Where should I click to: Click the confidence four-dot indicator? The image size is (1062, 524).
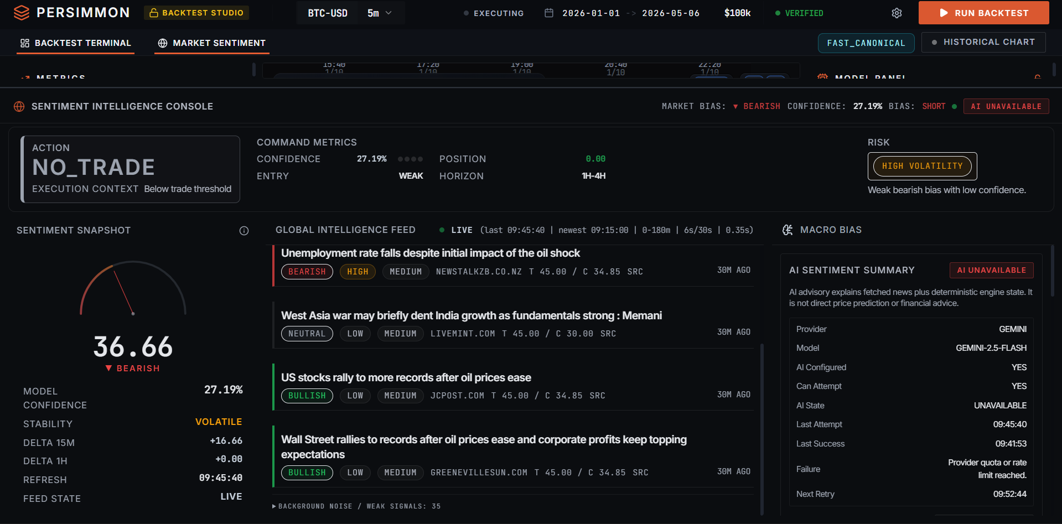coord(410,159)
